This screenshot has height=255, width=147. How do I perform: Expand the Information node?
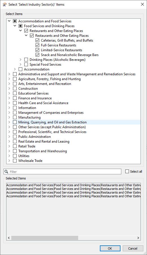point(9,108)
